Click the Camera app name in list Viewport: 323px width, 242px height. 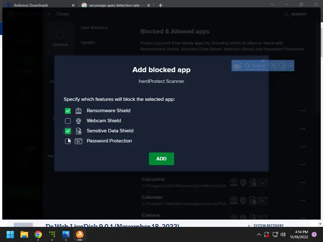150,215
